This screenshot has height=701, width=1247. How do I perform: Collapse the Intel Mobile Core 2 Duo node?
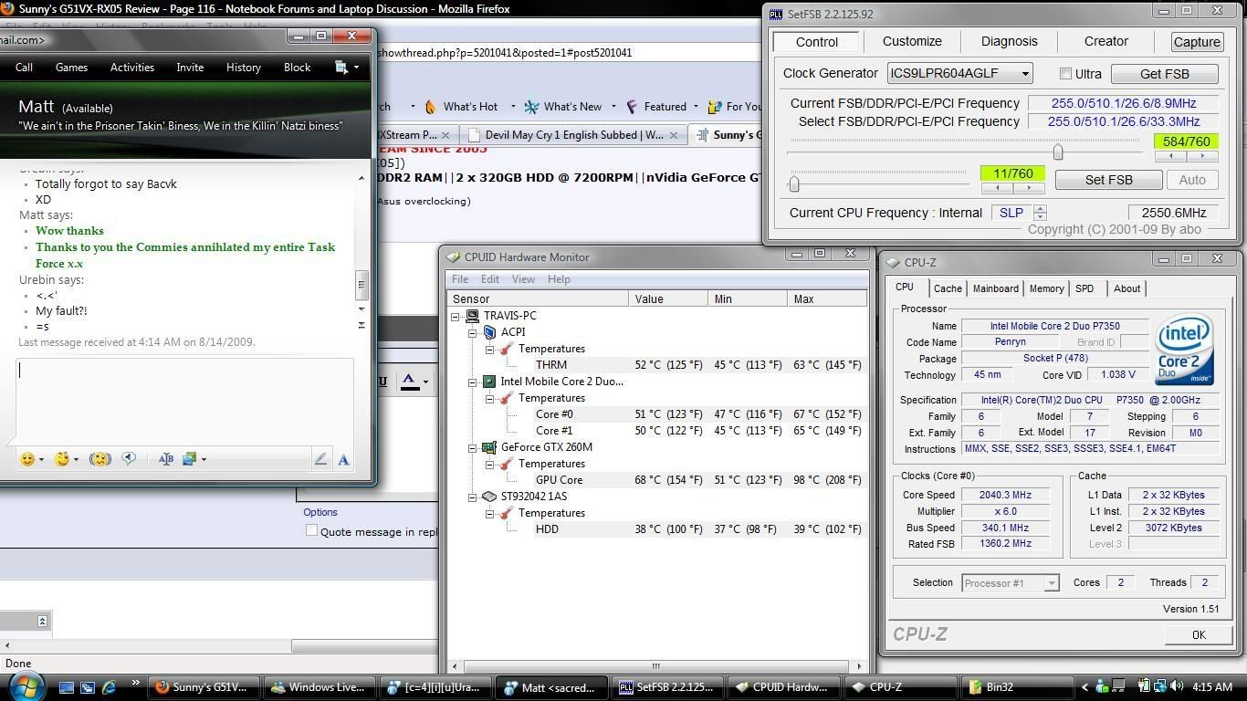point(473,382)
